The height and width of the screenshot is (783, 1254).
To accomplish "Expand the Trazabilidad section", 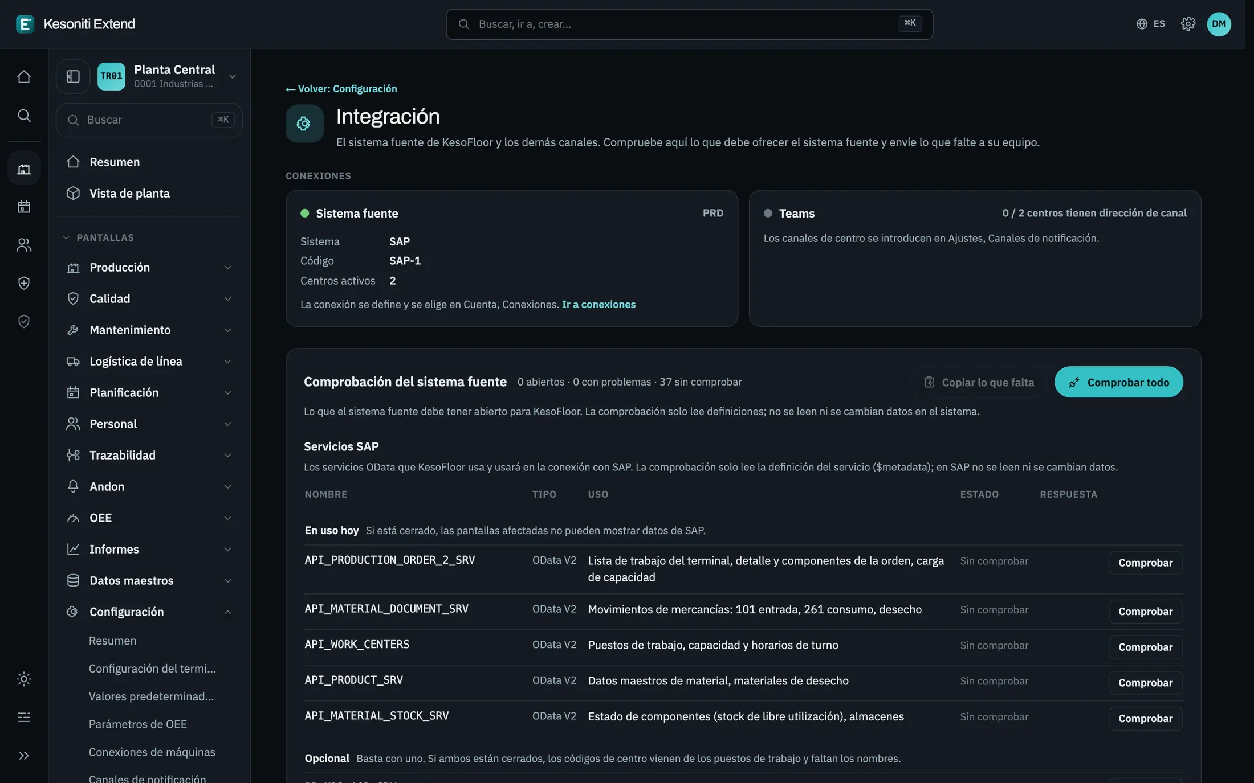I will [149, 456].
